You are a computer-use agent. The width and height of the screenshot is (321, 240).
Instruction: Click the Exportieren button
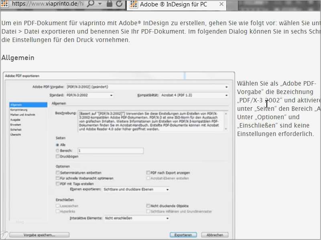(183, 235)
